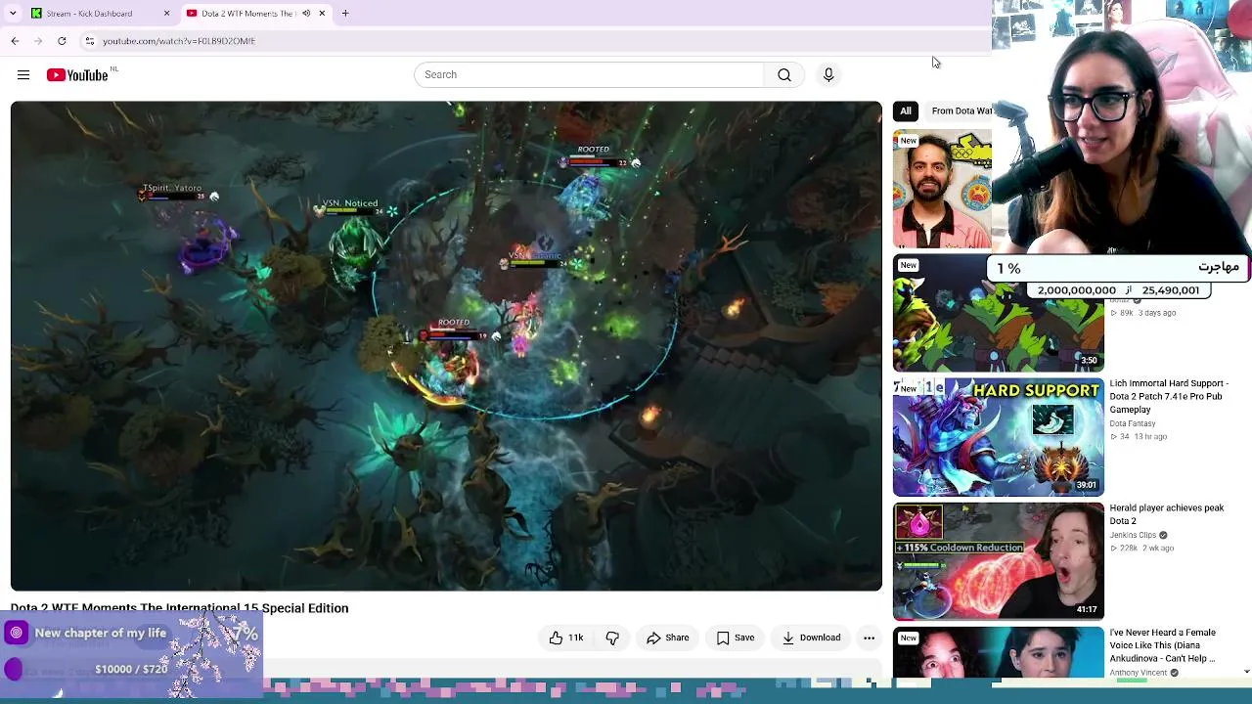Open the more actions ellipsis menu

(x=869, y=638)
